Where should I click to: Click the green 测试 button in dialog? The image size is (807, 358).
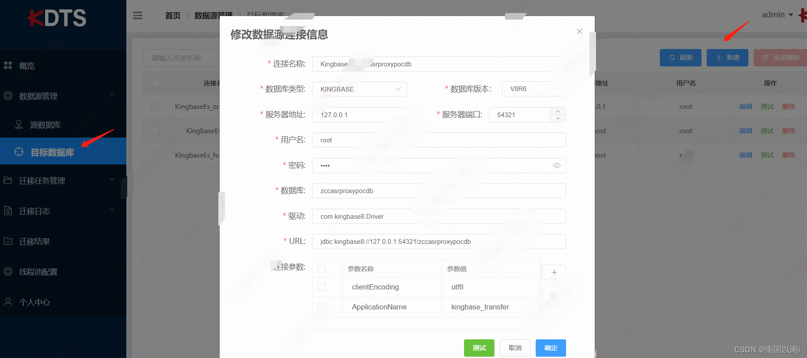479,348
